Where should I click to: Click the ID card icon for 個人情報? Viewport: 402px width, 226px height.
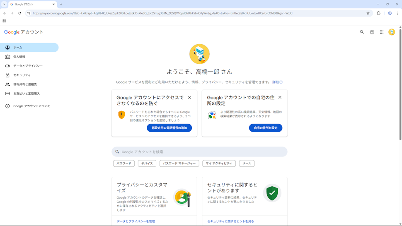click(7, 57)
